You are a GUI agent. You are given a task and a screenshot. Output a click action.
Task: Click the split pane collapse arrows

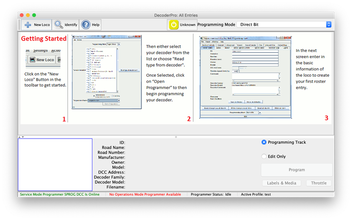pos(21,137)
